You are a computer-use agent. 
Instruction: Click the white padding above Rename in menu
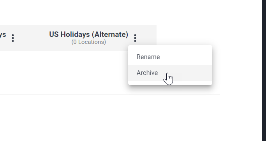[x=170, y=47]
